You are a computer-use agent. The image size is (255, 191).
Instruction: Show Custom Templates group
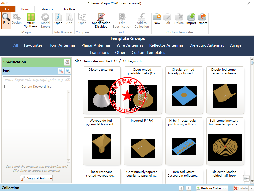pyautogui.click(x=148, y=53)
